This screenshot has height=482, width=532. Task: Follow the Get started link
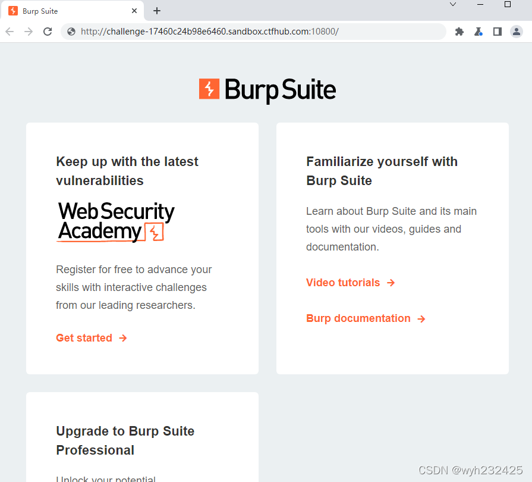[x=92, y=338]
